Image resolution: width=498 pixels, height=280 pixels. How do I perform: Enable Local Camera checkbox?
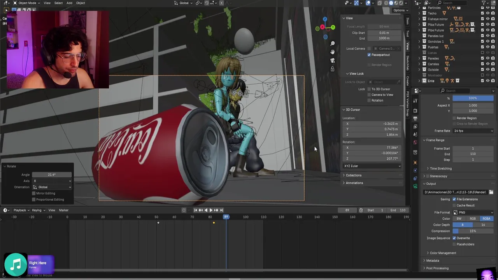pos(369,49)
